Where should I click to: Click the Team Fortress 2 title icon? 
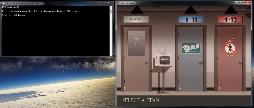click(x=118, y=3)
